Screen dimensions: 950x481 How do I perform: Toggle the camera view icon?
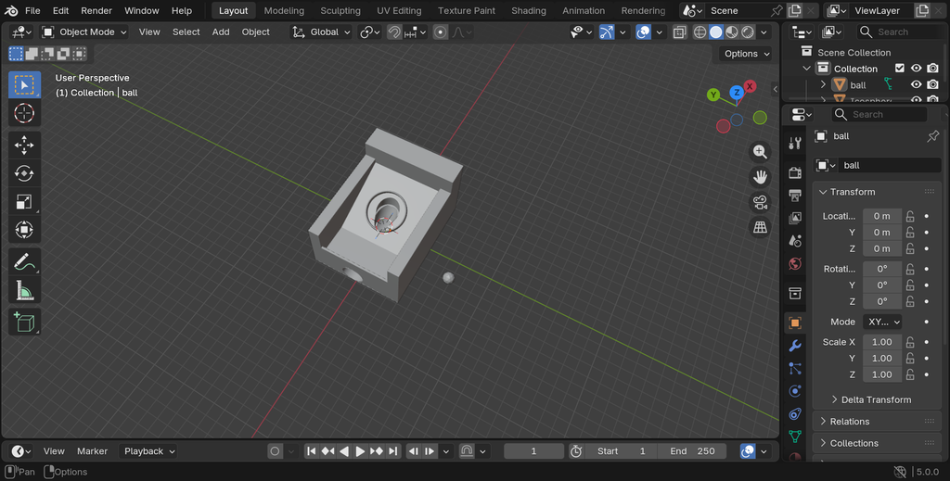(x=760, y=202)
